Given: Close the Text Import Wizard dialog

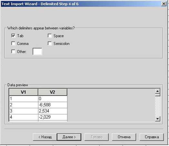Looking at the screenshot, I should coord(164,4).
